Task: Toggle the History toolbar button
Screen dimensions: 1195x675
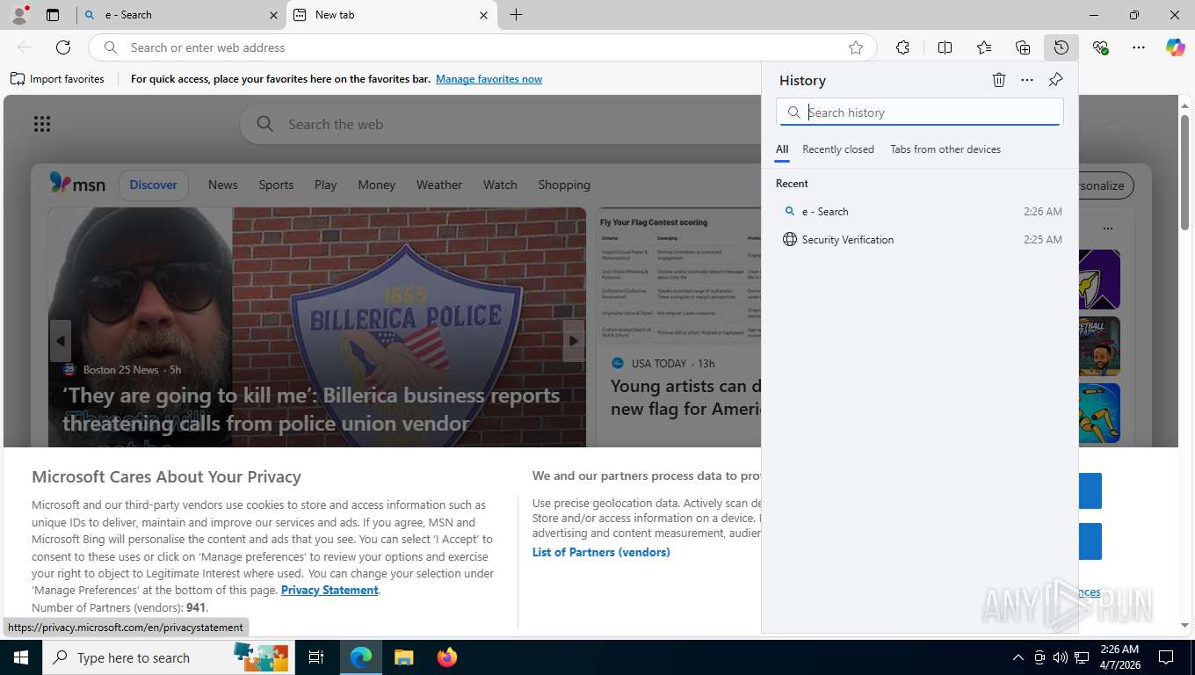Action: (1061, 47)
